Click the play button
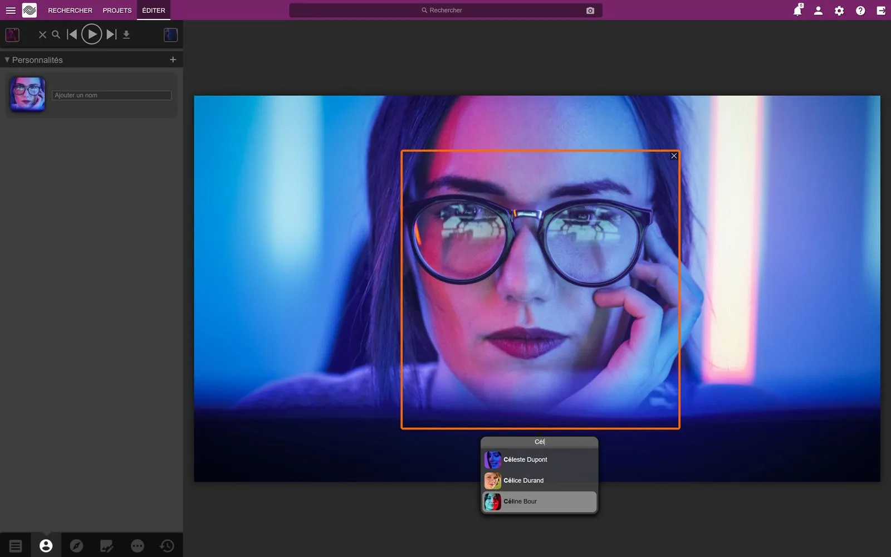This screenshot has width=891, height=557. tap(92, 35)
